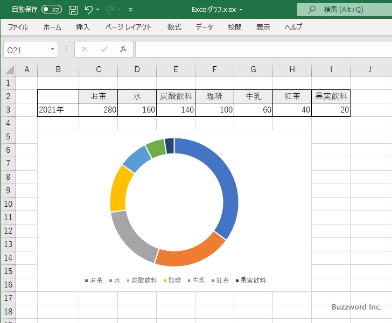392x323 pixels.
Task: Open Customize Quick Access Toolbar dropdown
Action: pyautogui.click(x=130, y=10)
